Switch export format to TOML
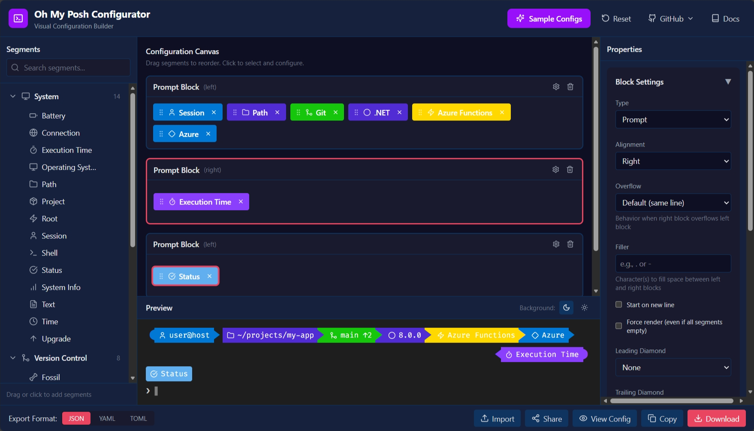This screenshot has width=754, height=431. (138, 418)
